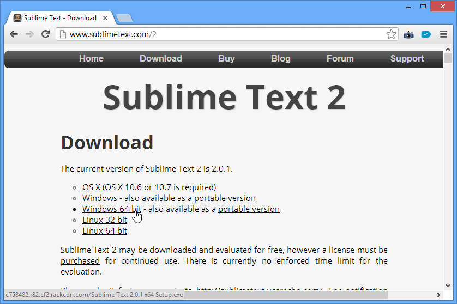Click the horizontal scrollbar thumb
Image resolution: width=457 pixels, height=304 pixels.
(286, 295)
